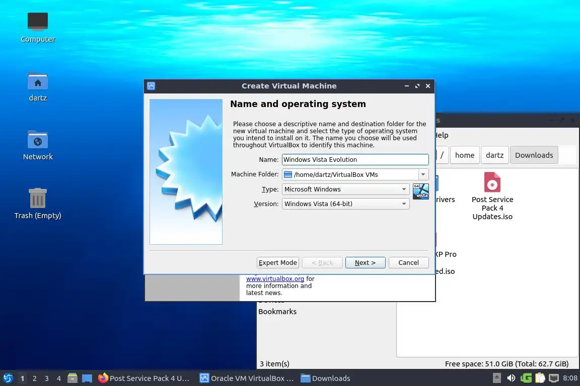The height and width of the screenshot is (386, 580).
Task: Click the Machine Folder path field
Action: tap(350, 174)
